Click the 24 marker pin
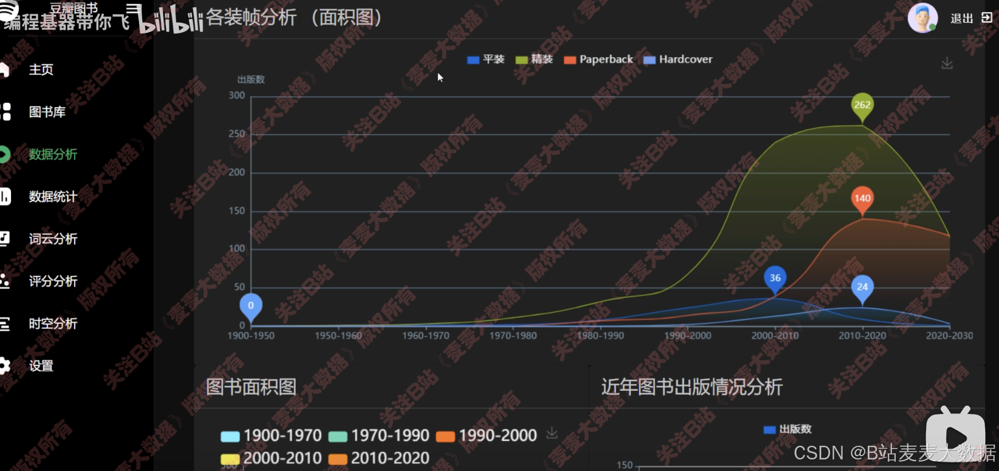Image resolution: width=999 pixels, height=471 pixels. tap(862, 288)
